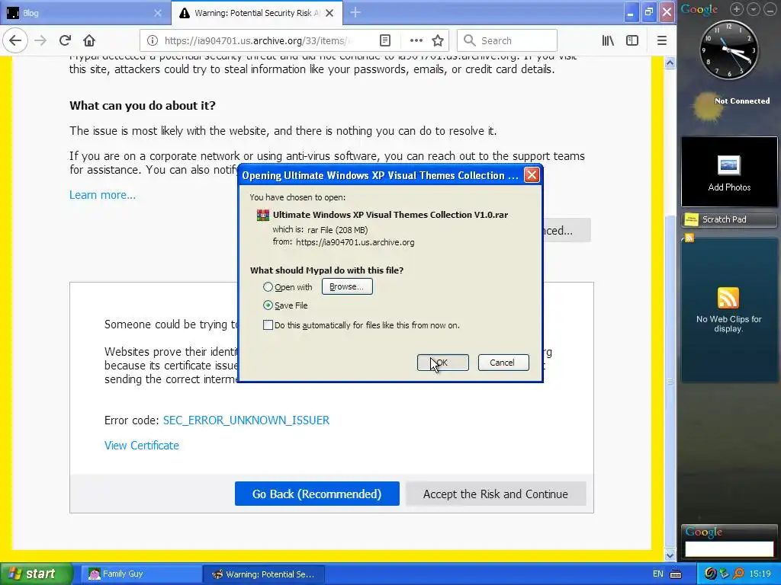Open the Windows start menu

(35, 574)
